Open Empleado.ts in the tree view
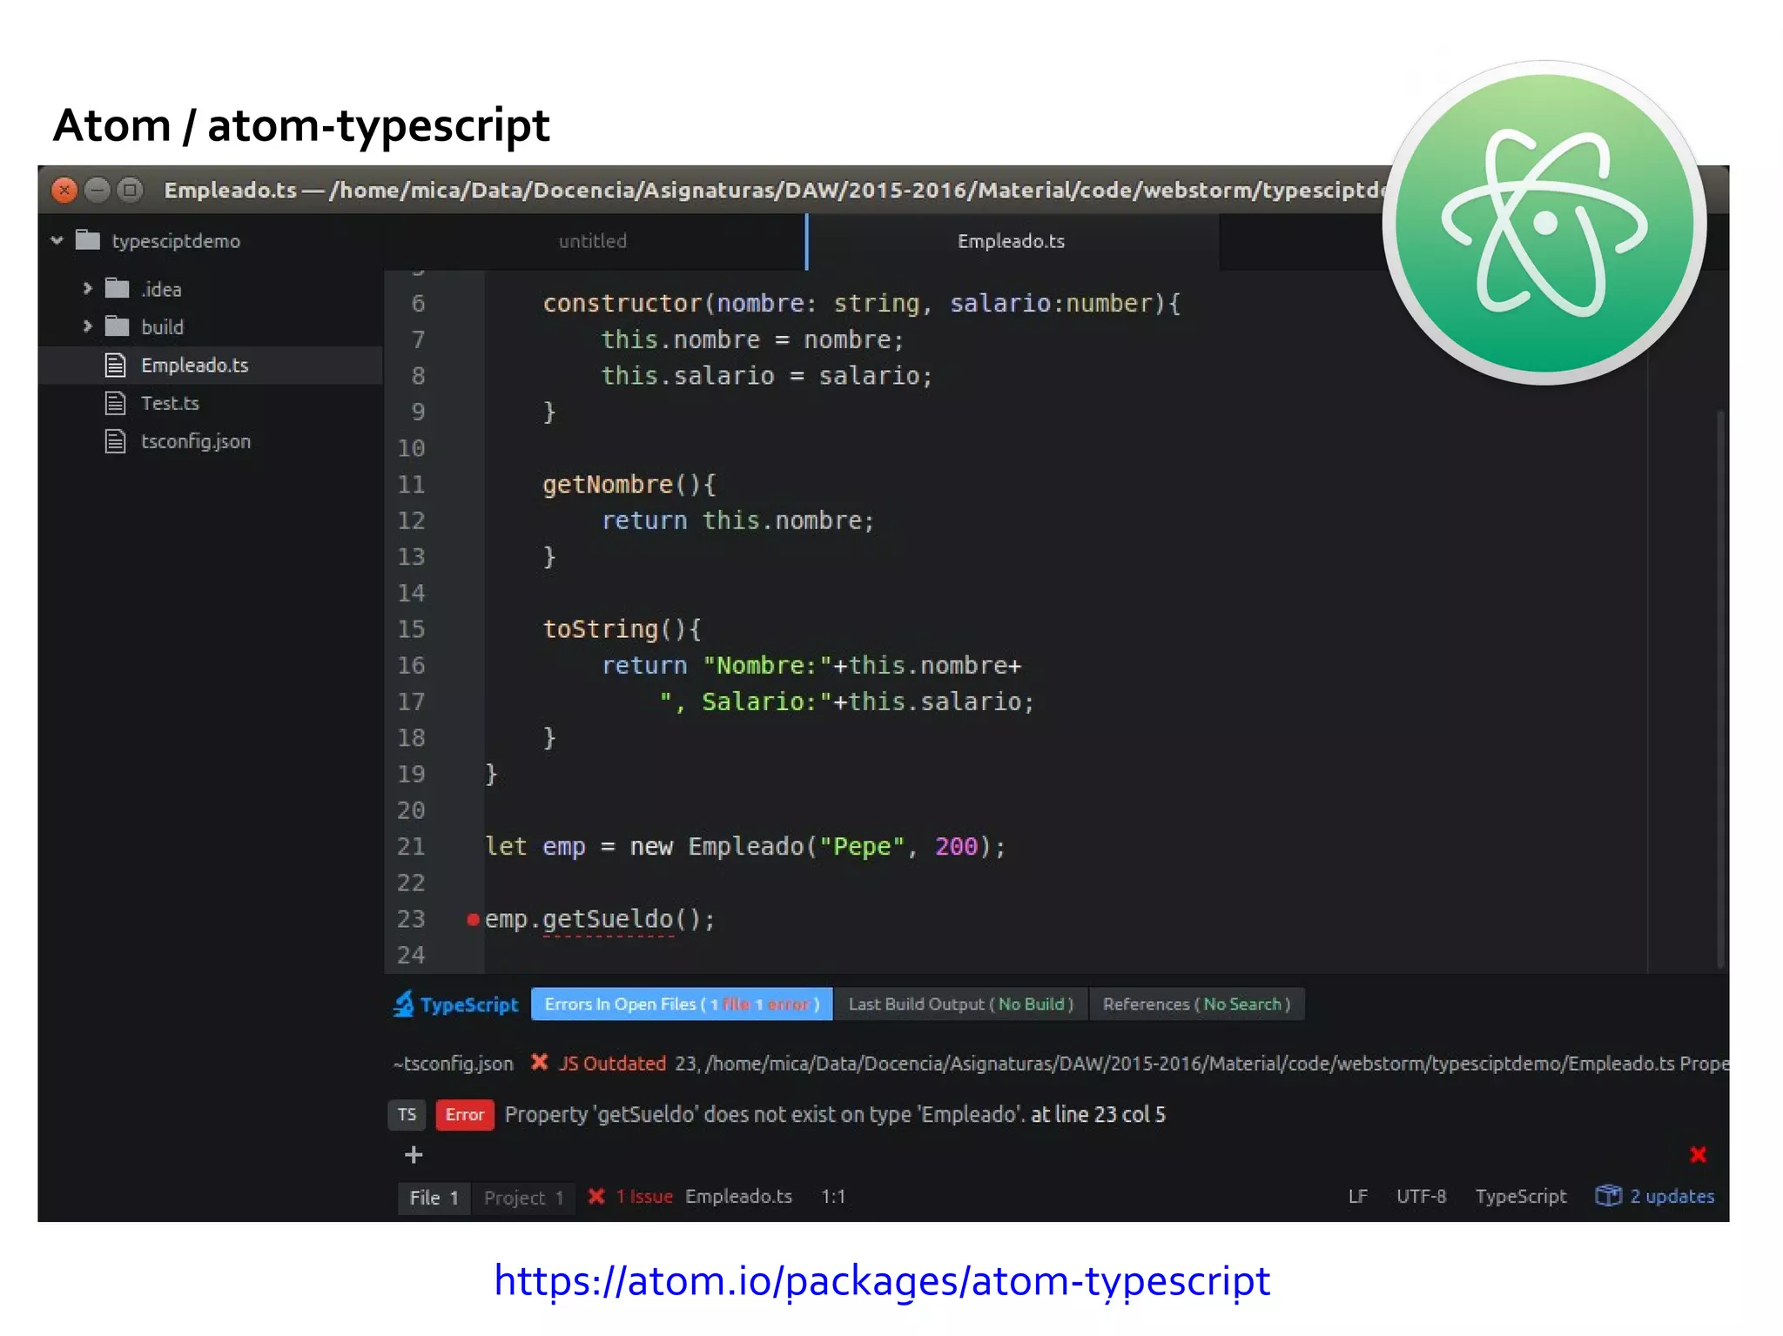The image size is (1783, 1336). point(194,365)
